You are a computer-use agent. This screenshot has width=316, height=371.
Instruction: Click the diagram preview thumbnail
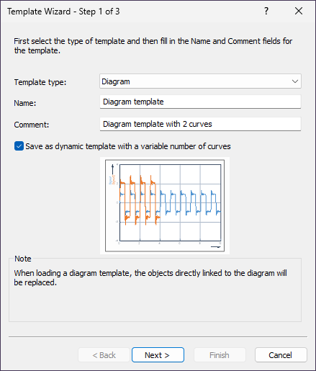coord(165,205)
